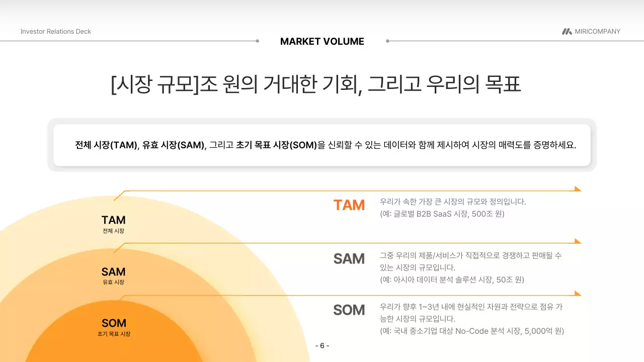Click the small dot right of MARKET VOLUME
Image resolution: width=644 pixels, height=362 pixels.
(x=387, y=41)
